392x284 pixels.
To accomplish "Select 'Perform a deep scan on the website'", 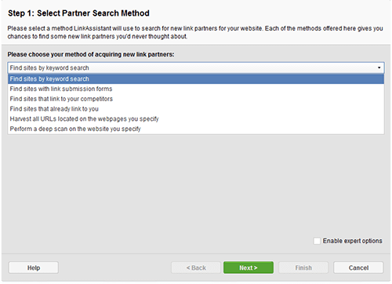I will [196, 129].
